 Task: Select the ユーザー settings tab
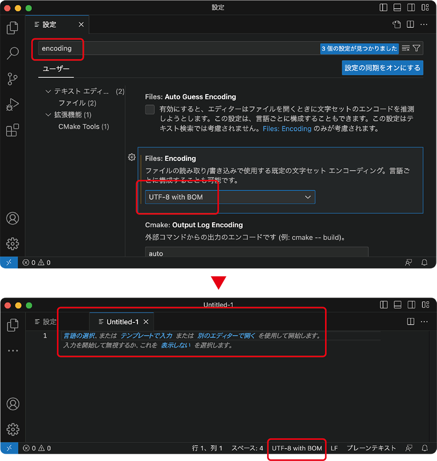click(x=56, y=69)
